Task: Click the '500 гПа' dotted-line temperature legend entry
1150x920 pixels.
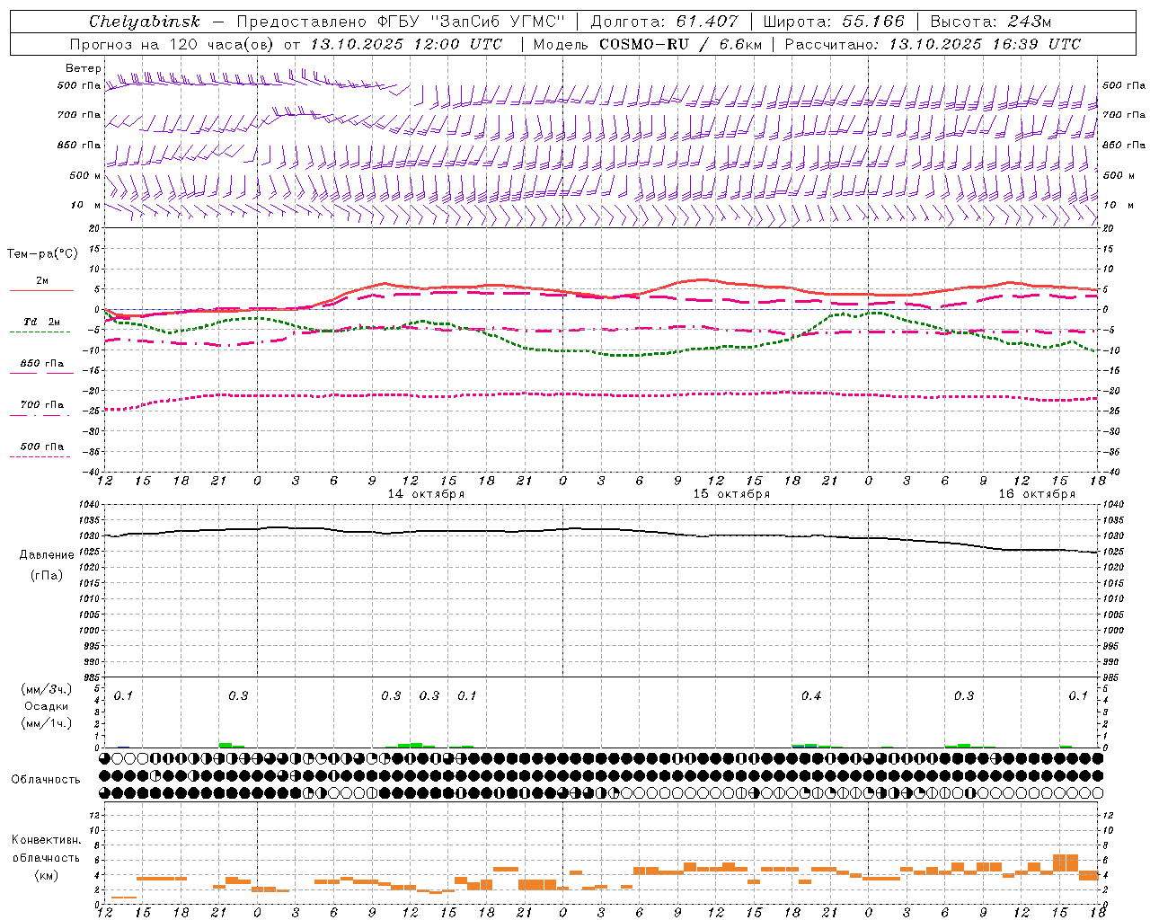Action: [42, 447]
